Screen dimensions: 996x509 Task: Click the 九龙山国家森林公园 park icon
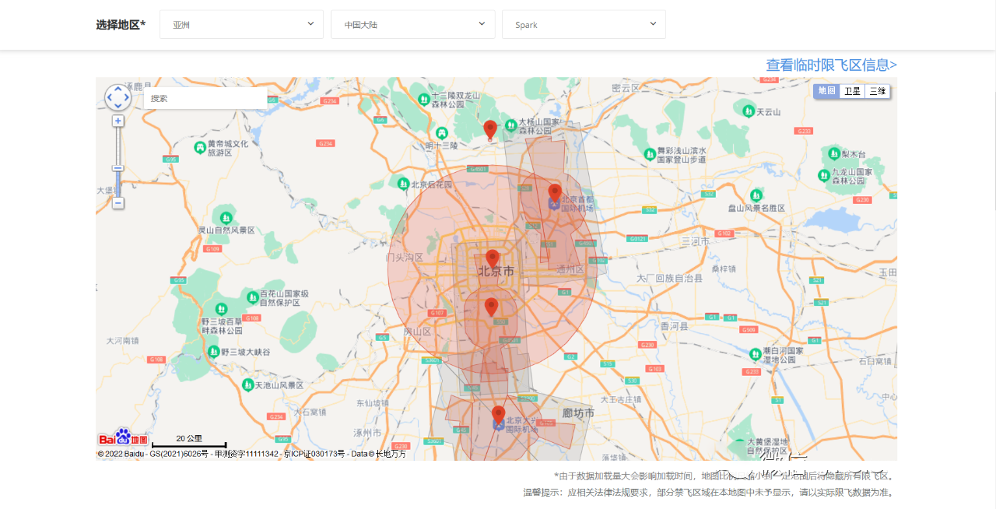click(824, 175)
